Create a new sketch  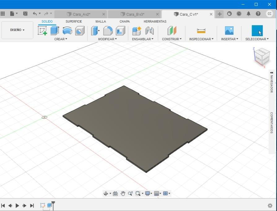pos(42,31)
